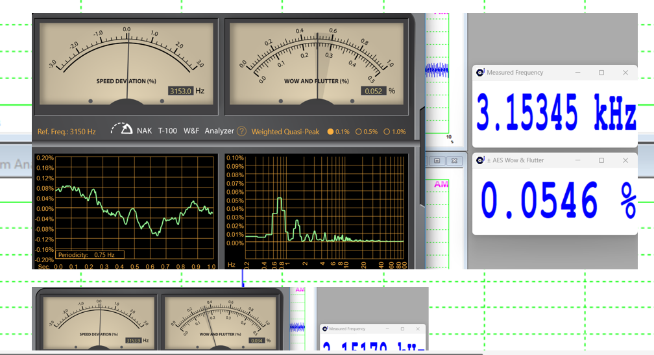Close the AES Wow & Flutter window
The height and width of the screenshot is (355, 654).
(625, 160)
